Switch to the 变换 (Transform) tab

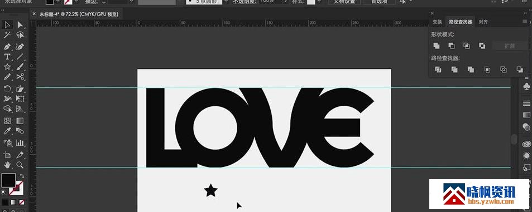click(x=437, y=22)
